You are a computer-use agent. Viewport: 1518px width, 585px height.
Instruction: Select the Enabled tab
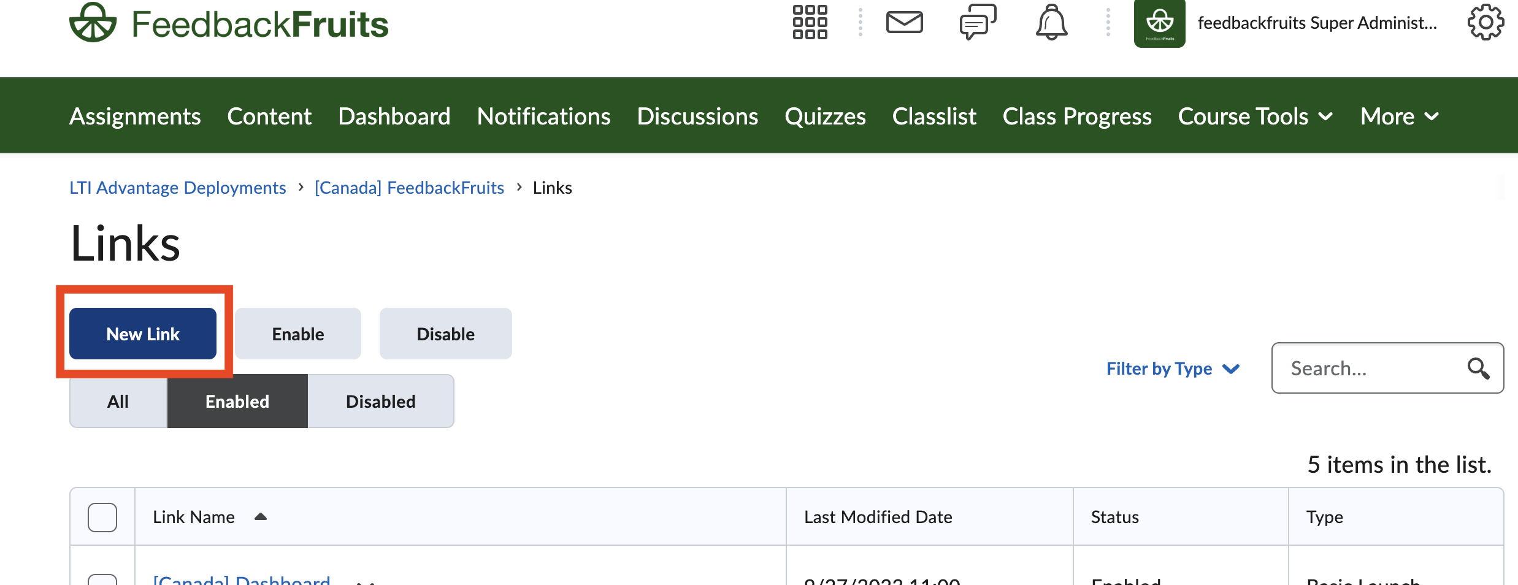(x=237, y=402)
